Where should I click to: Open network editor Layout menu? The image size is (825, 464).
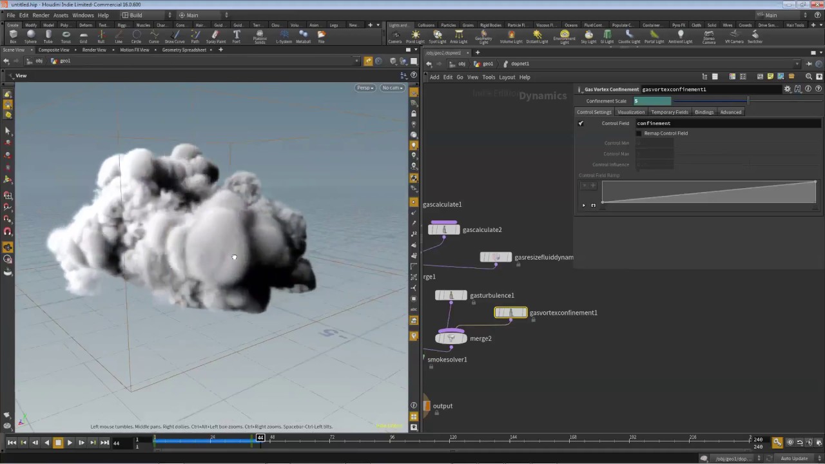[507, 77]
